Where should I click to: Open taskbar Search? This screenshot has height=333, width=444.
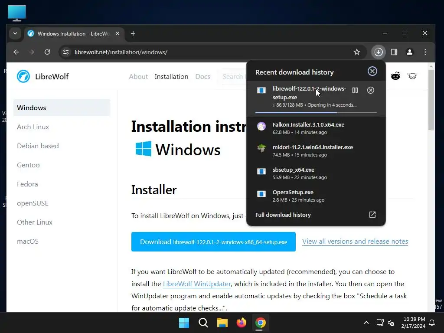point(203,323)
